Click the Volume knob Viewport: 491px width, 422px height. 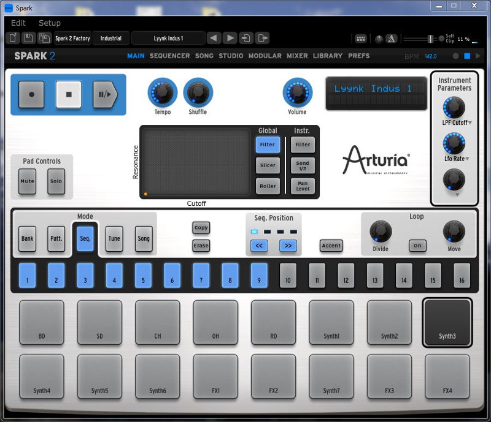click(x=298, y=92)
